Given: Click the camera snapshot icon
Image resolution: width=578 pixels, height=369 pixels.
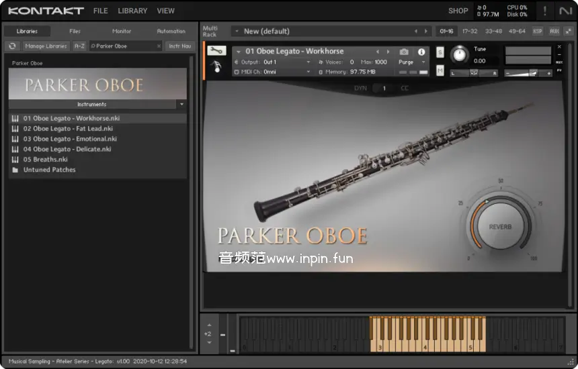Looking at the screenshot, I should [x=404, y=52].
